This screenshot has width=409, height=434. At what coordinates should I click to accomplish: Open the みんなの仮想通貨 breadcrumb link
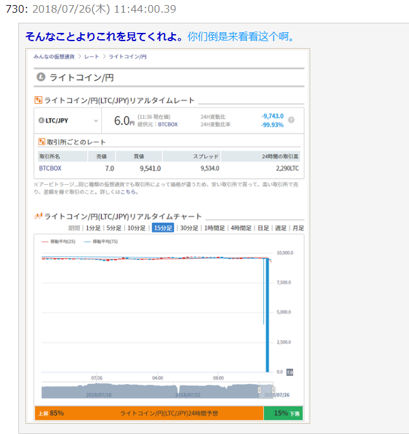tap(54, 57)
